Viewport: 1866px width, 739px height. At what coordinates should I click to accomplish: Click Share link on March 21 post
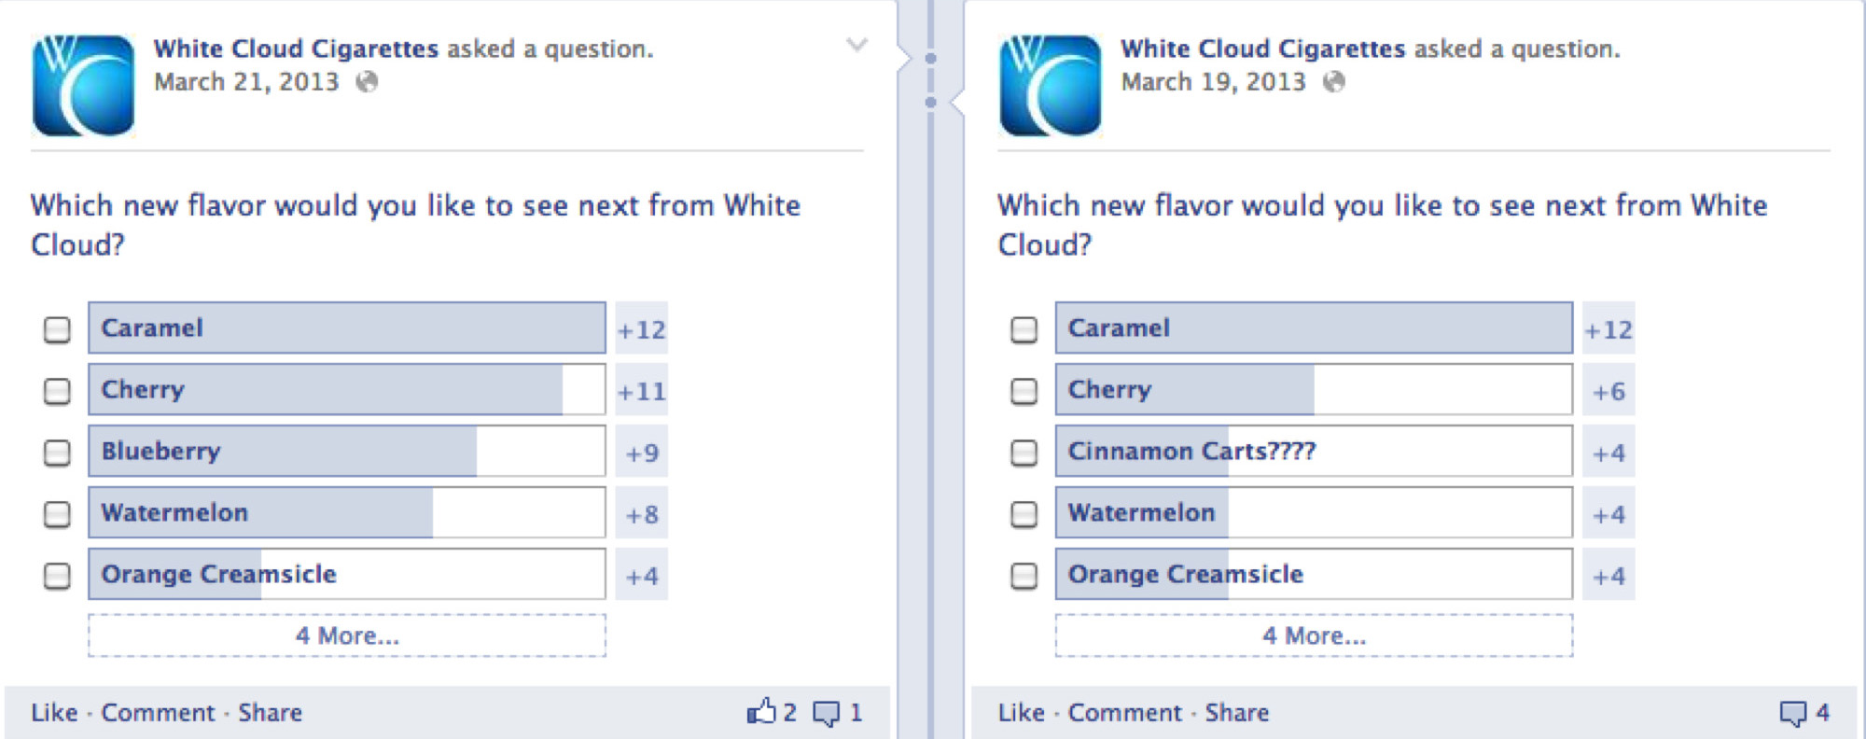270,713
